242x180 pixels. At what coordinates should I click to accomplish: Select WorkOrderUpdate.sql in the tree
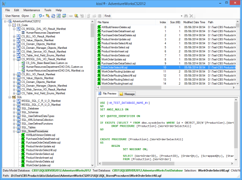(38, 165)
